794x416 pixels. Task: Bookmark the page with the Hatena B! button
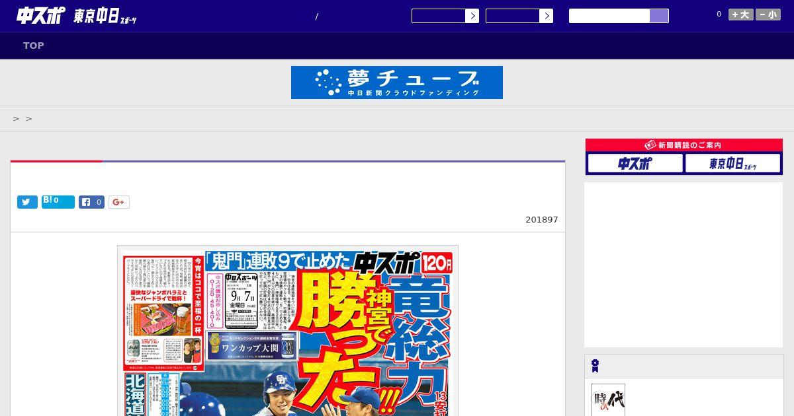(x=58, y=202)
